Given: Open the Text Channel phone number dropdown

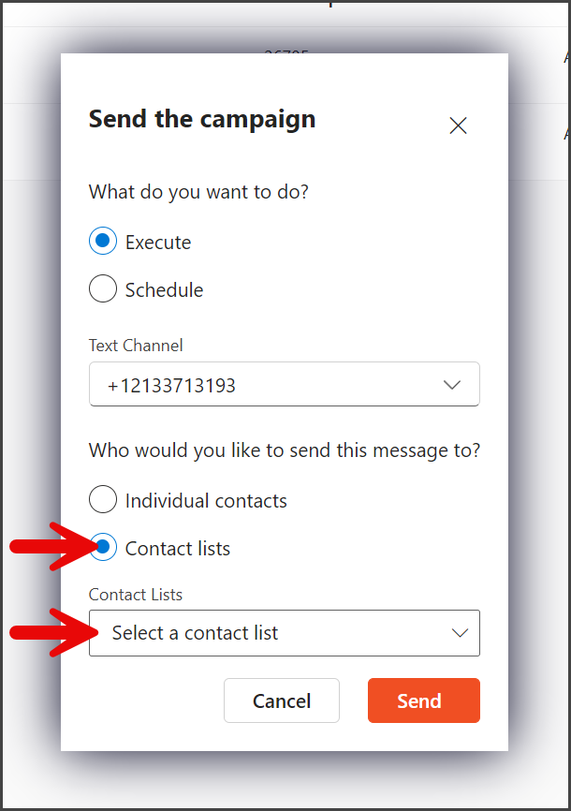Looking at the screenshot, I should pos(285,384).
